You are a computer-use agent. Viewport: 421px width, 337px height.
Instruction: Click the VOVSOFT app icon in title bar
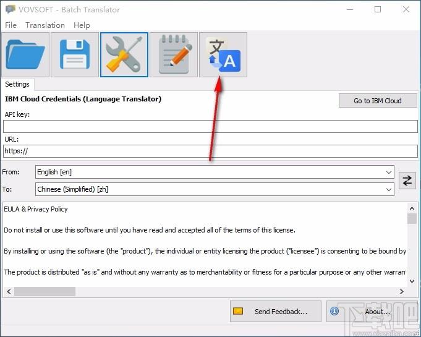pyautogui.click(x=11, y=9)
